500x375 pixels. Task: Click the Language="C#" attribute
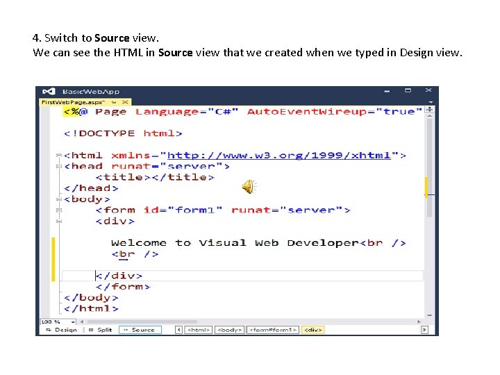(187, 112)
